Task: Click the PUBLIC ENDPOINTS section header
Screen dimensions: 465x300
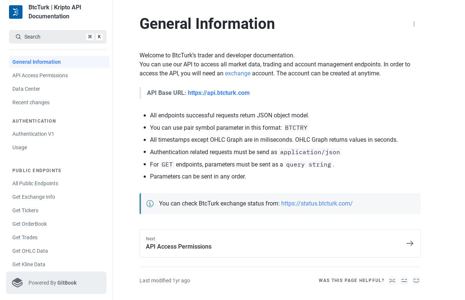Action: point(37,171)
